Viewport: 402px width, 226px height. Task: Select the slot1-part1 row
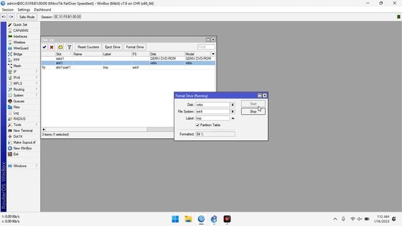128,68
